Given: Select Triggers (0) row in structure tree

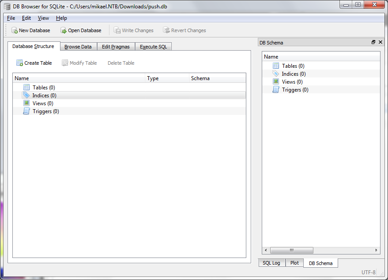Looking at the screenshot, I should click(x=129, y=111).
